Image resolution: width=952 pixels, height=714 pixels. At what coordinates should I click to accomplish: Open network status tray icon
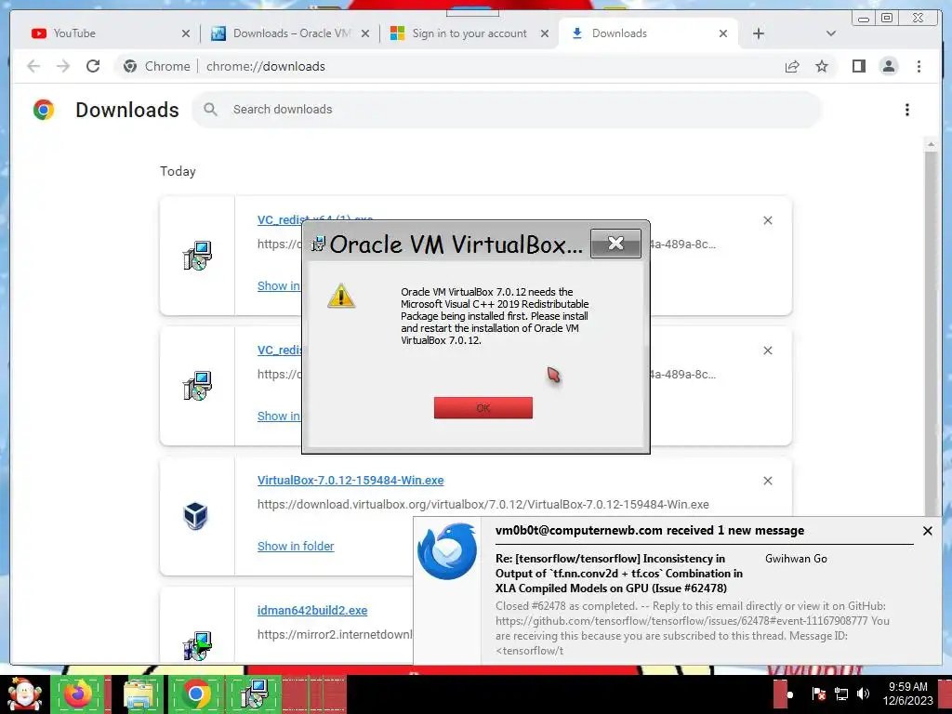point(840,694)
